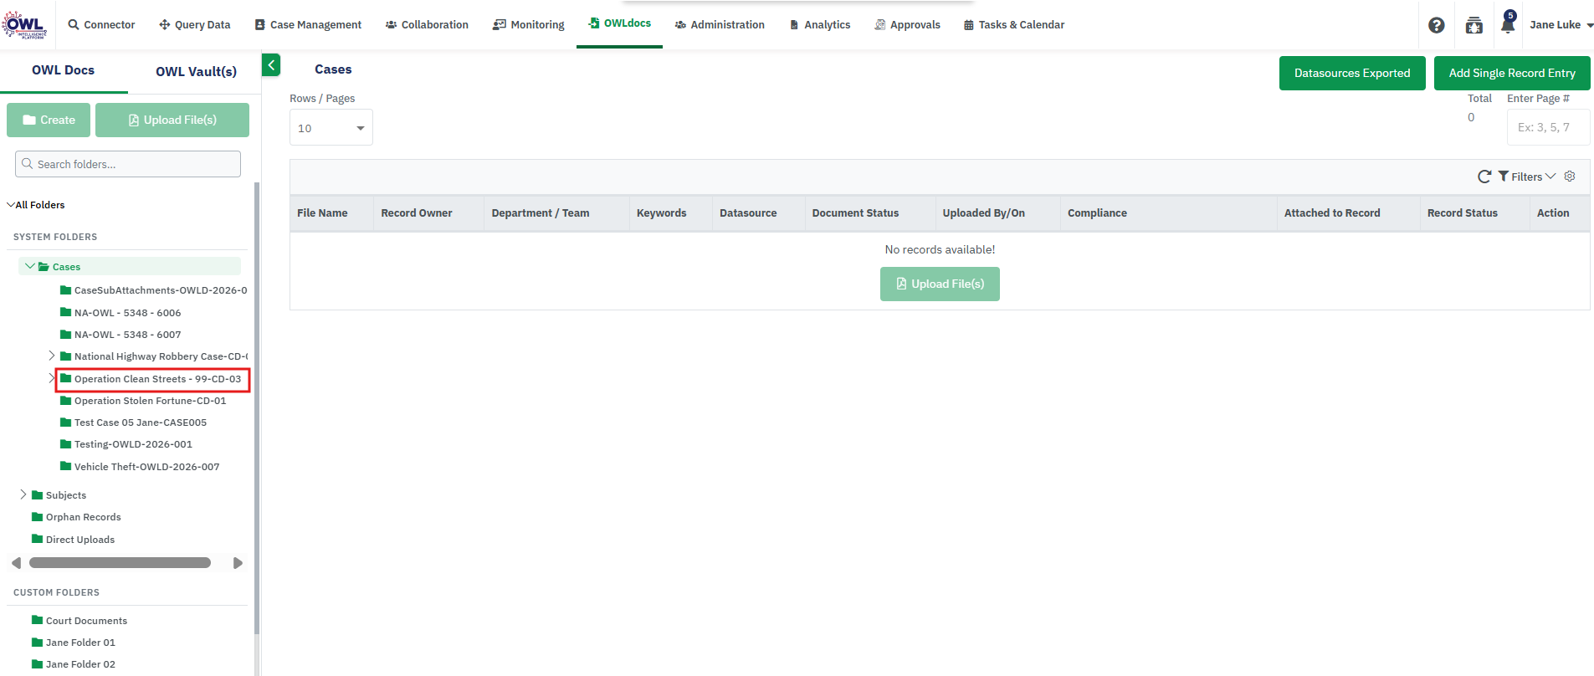Open the Connector menu
The image size is (1594, 676).
click(101, 25)
